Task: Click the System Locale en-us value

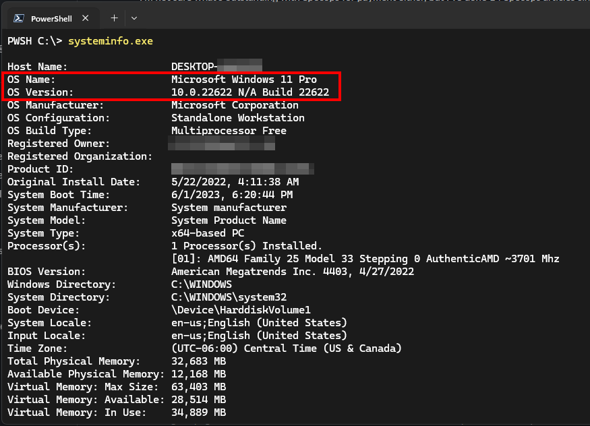Action: pyautogui.click(x=259, y=322)
